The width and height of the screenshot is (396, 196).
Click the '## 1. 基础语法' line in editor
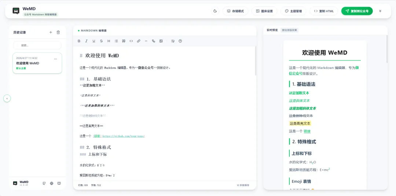pos(95,79)
